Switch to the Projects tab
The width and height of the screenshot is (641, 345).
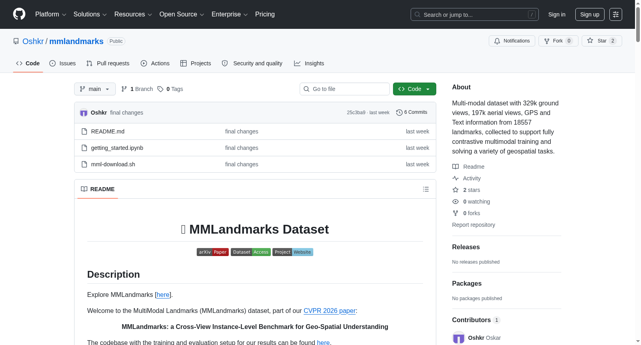tap(196, 63)
